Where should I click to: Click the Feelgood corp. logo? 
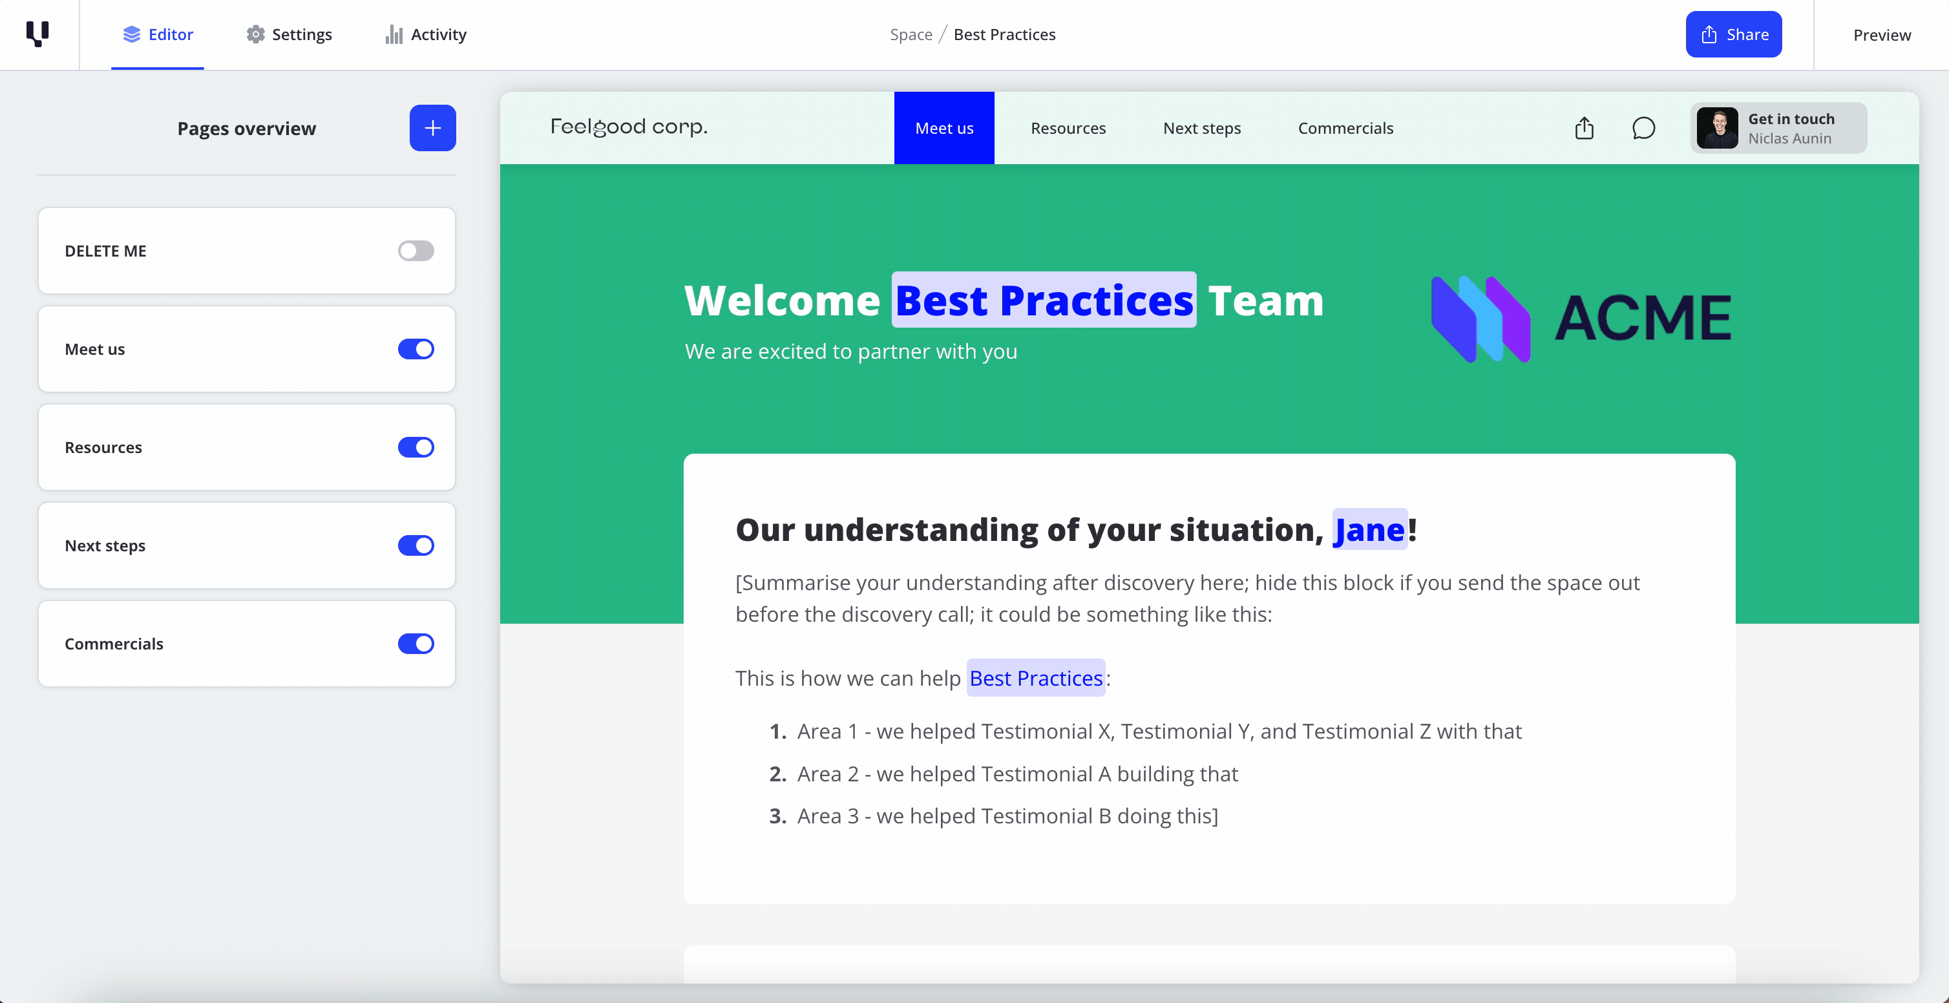point(629,127)
